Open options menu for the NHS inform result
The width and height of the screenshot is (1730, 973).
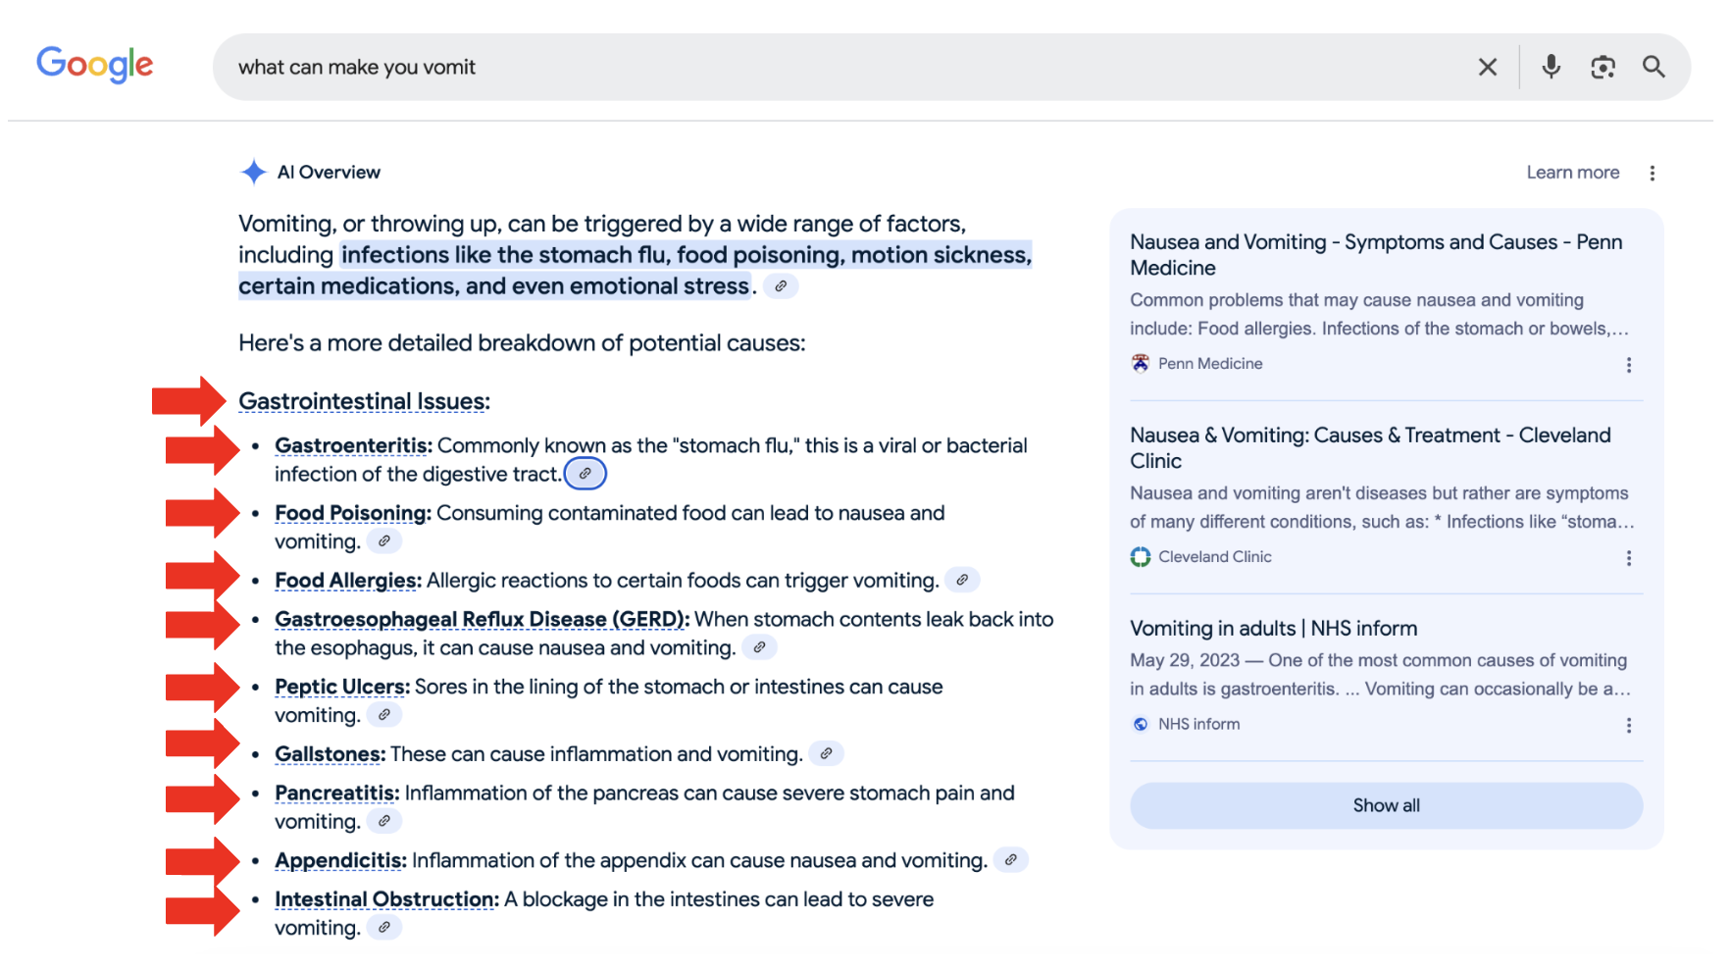(1628, 725)
